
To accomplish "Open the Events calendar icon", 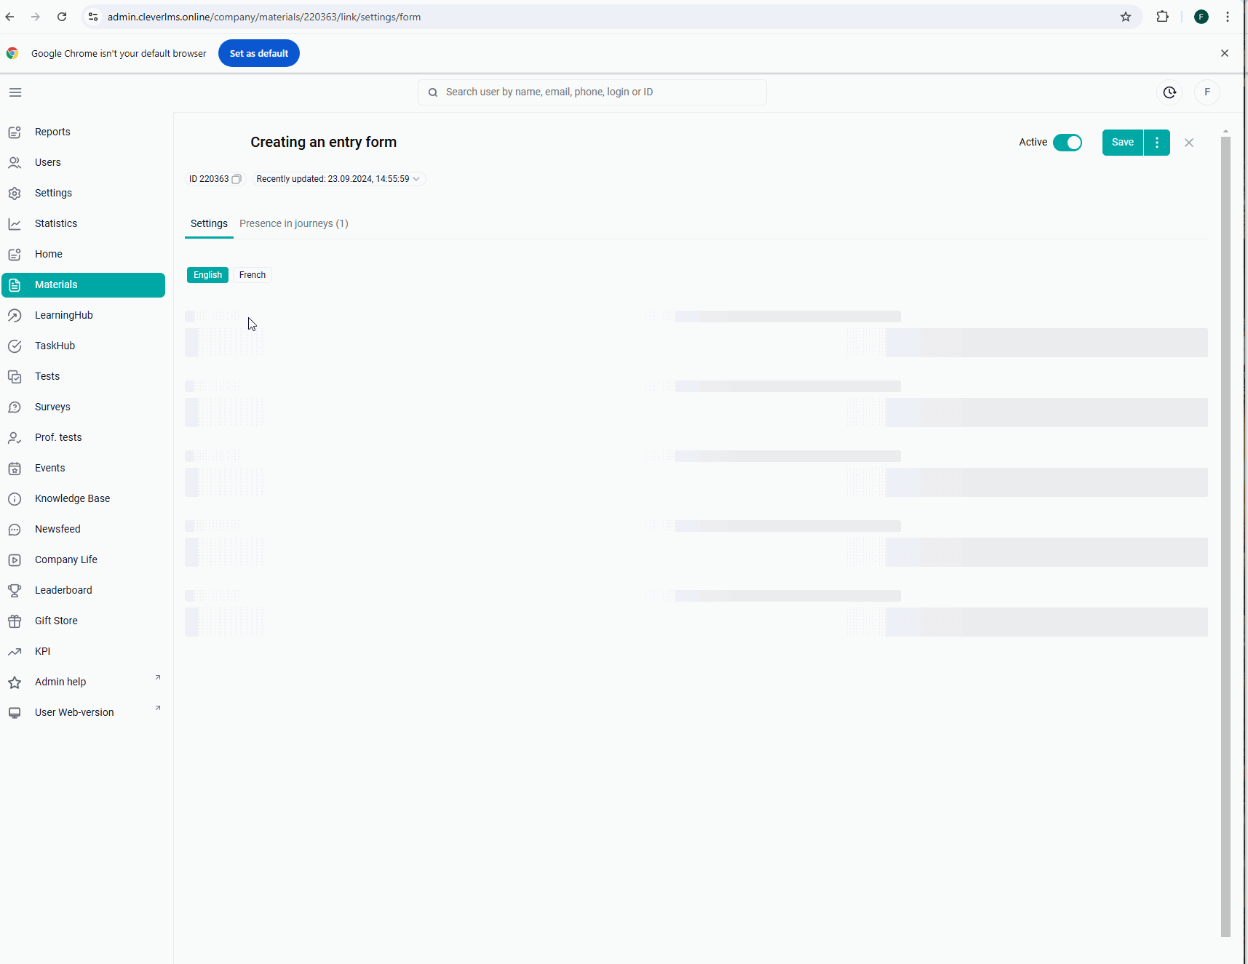I will [15, 468].
